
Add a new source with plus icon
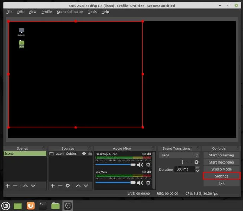(53, 186)
